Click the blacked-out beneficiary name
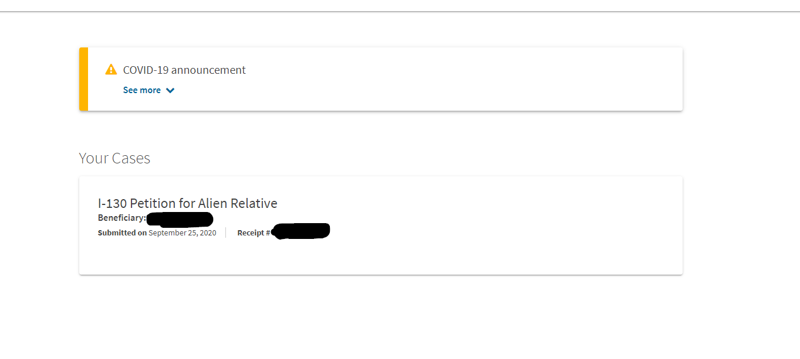The height and width of the screenshot is (359, 800). pyautogui.click(x=180, y=220)
